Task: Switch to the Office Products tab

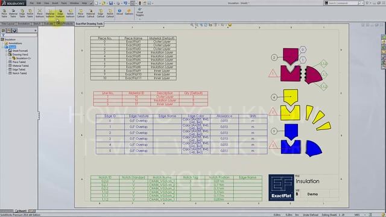Action: 65,24
